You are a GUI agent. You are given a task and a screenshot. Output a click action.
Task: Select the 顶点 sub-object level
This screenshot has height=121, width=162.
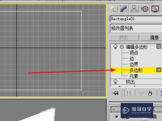click(x=134, y=53)
